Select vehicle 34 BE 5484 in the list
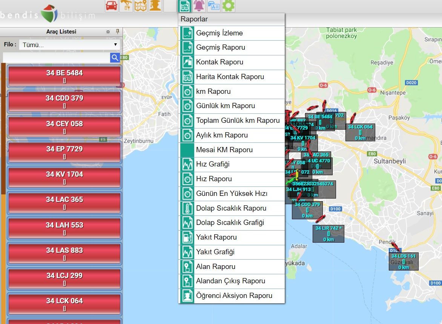Viewport: 442px width, 324px height. pyautogui.click(x=64, y=76)
